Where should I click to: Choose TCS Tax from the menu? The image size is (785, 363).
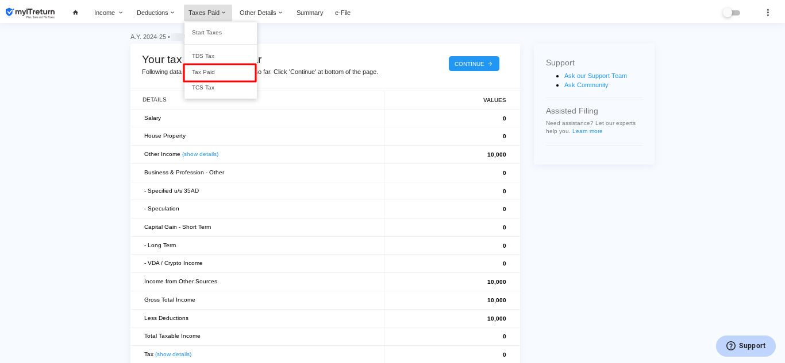coord(203,88)
